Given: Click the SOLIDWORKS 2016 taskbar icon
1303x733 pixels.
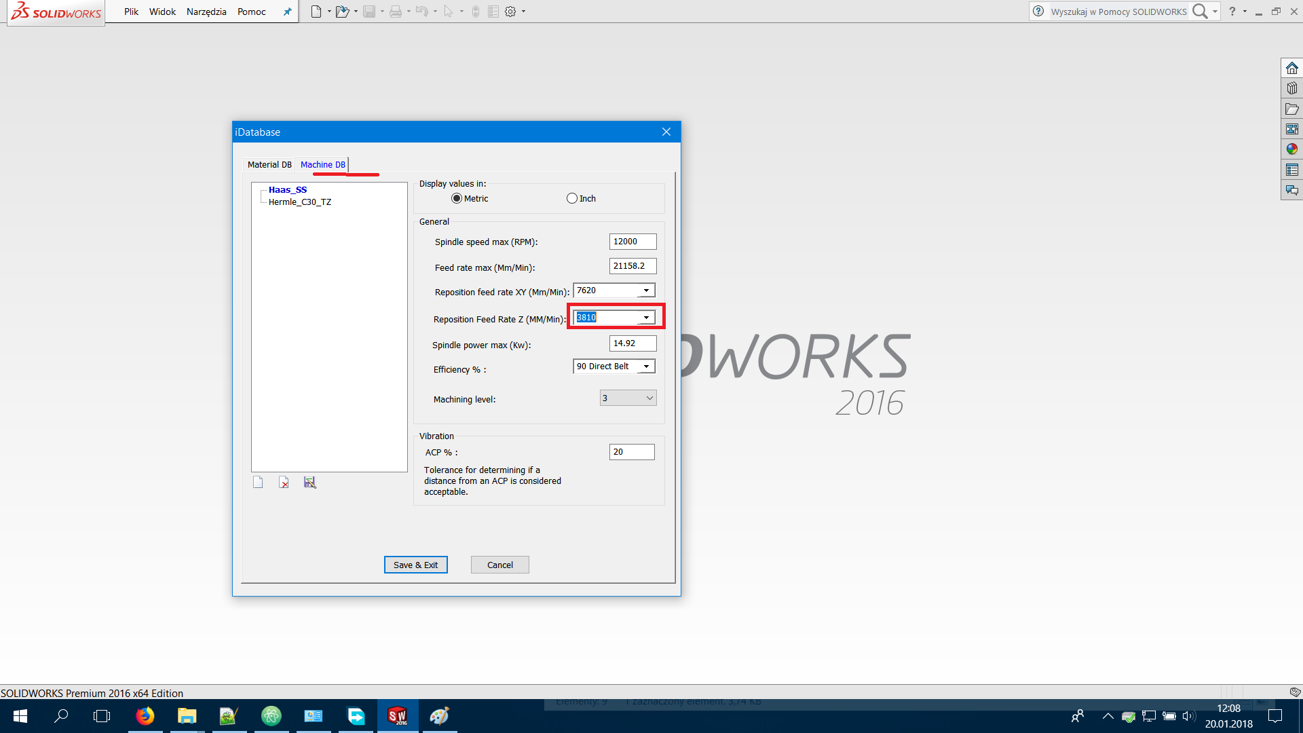Looking at the screenshot, I should coord(398,716).
